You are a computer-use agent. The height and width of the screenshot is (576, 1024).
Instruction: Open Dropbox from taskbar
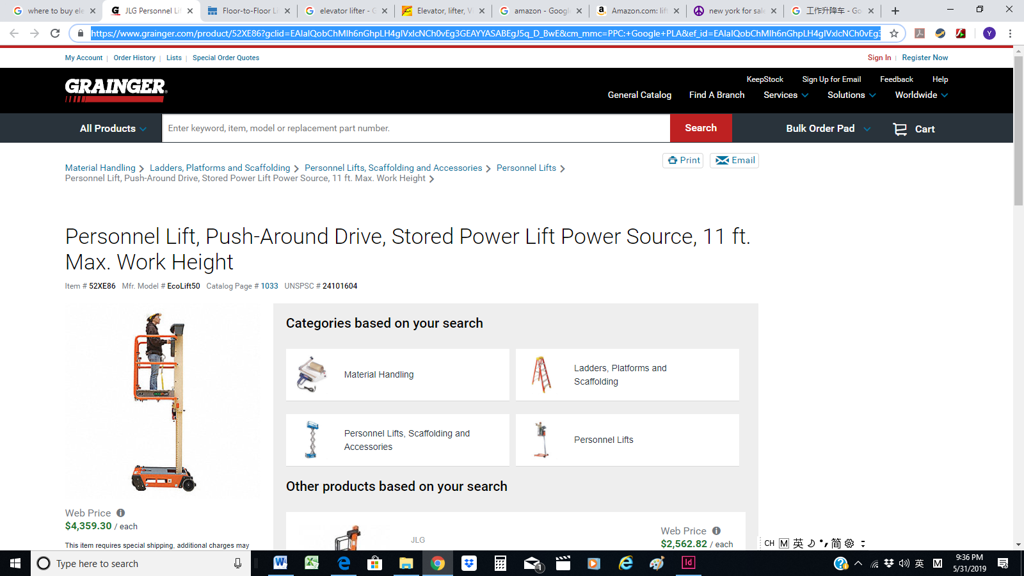point(469,563)
